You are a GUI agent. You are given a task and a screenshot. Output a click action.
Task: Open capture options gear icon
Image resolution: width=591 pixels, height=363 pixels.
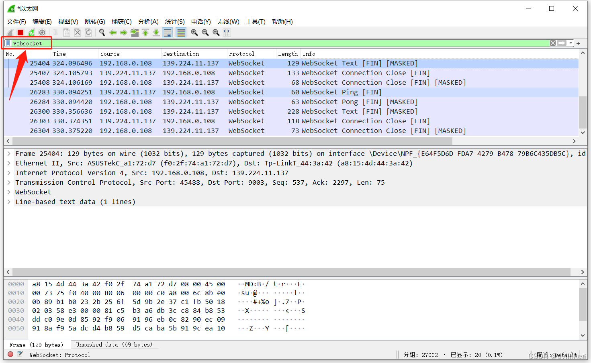42,33
